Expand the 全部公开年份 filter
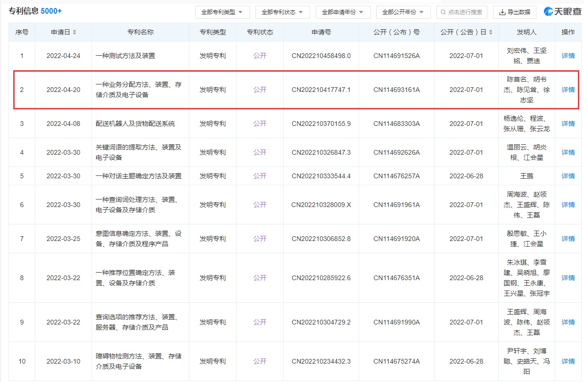Viewport: 584px width, 382px height. pyautogui.click(x=403, y=12)
